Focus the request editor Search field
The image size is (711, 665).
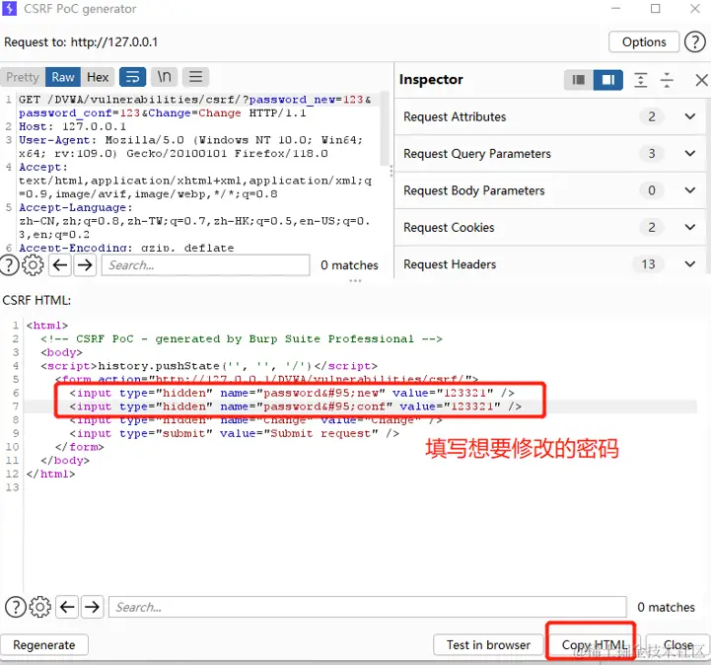point(206,264)
